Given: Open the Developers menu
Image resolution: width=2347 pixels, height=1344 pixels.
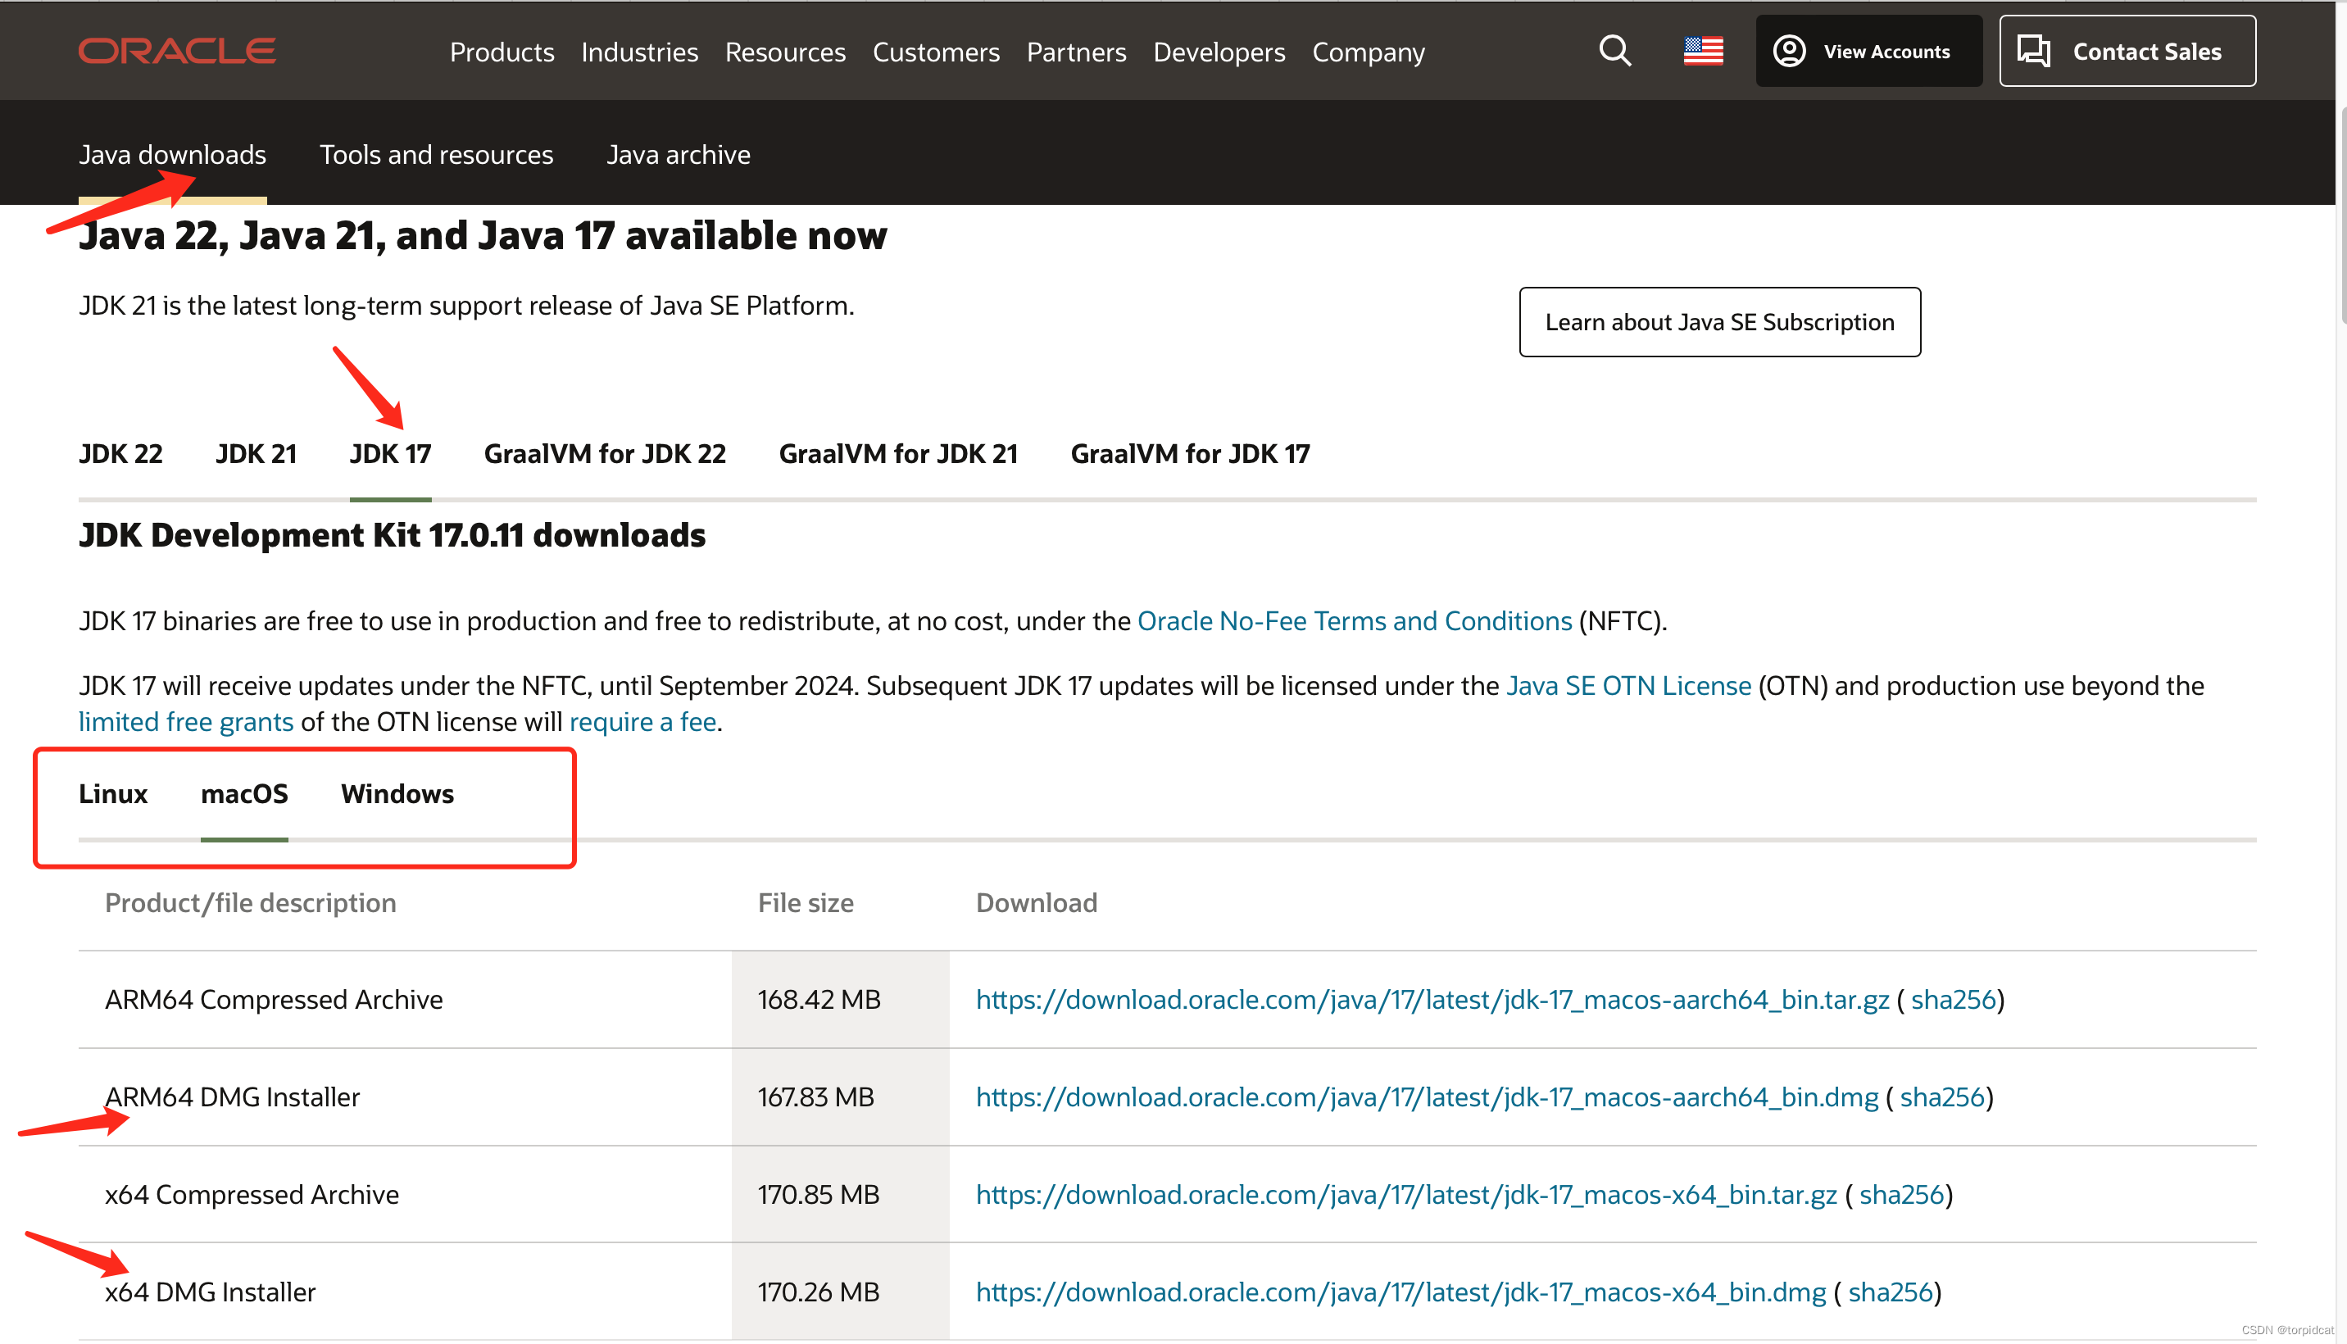Looking at the screenshot, I should tap(1219, 52).
